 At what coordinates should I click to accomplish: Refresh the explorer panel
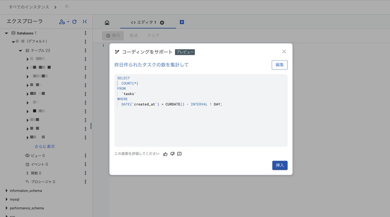click(74, 22)
